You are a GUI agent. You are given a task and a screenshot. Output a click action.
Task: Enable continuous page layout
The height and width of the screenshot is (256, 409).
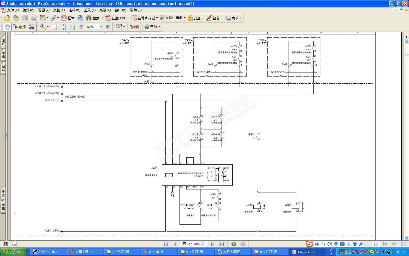(385, 244)
